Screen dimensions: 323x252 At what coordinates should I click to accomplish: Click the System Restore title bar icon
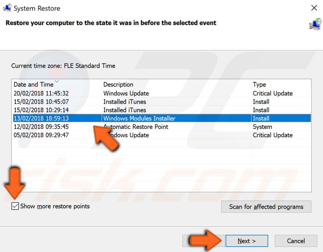coord(7,8)
